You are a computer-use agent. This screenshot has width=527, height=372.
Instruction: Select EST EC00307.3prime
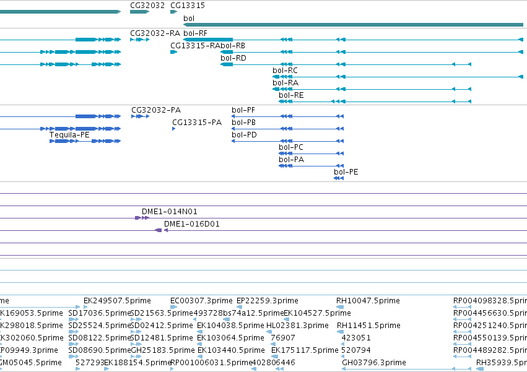point(201,301)
